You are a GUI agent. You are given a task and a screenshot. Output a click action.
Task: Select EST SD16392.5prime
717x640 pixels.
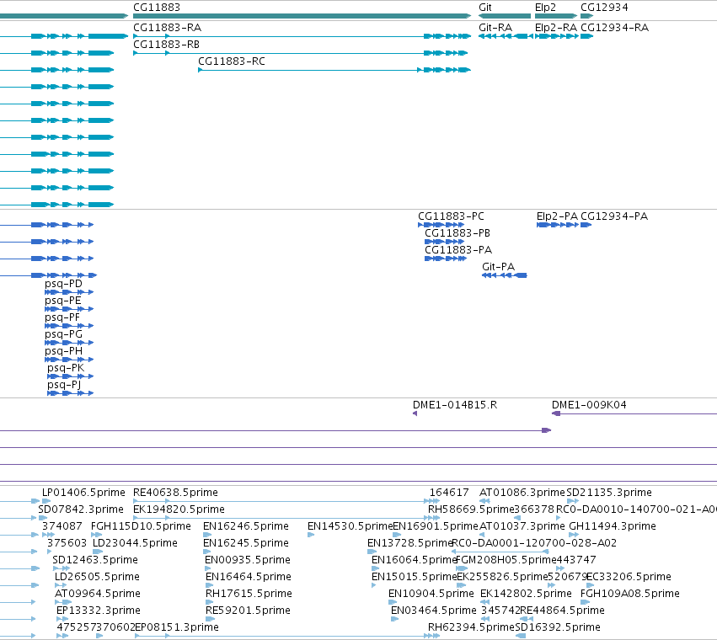[558, 628]
